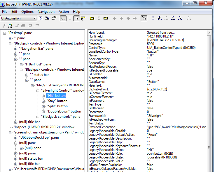Open the settings icon left of the highlight rectangle
215x173 pixels.
[54, 18]
